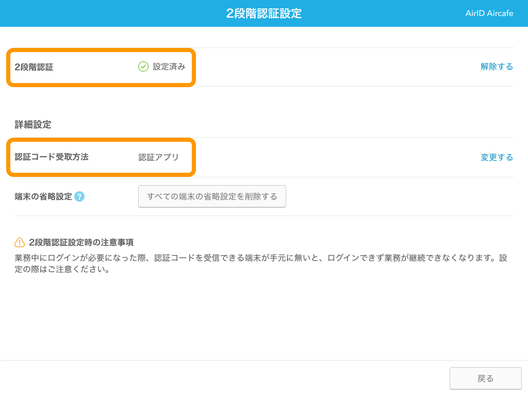Click the 解除する link to disable two-step auth
This screenshot has height=396, width=528.
click(497, 67)
